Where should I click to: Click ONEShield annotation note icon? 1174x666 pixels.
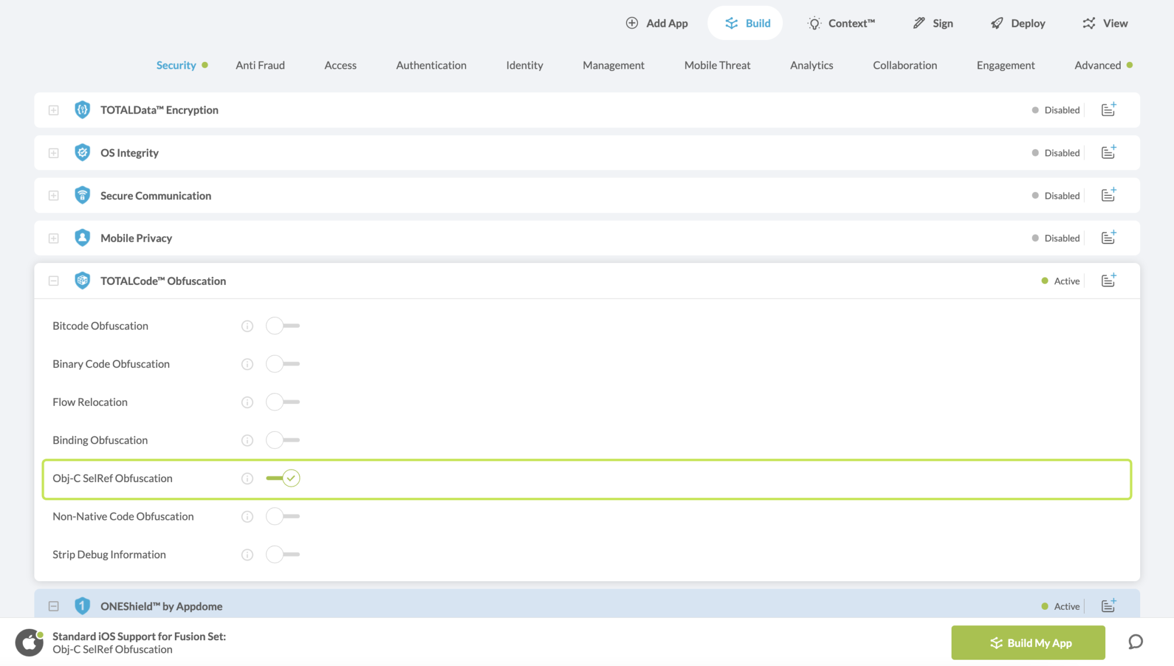click(x=1108, y=606)
